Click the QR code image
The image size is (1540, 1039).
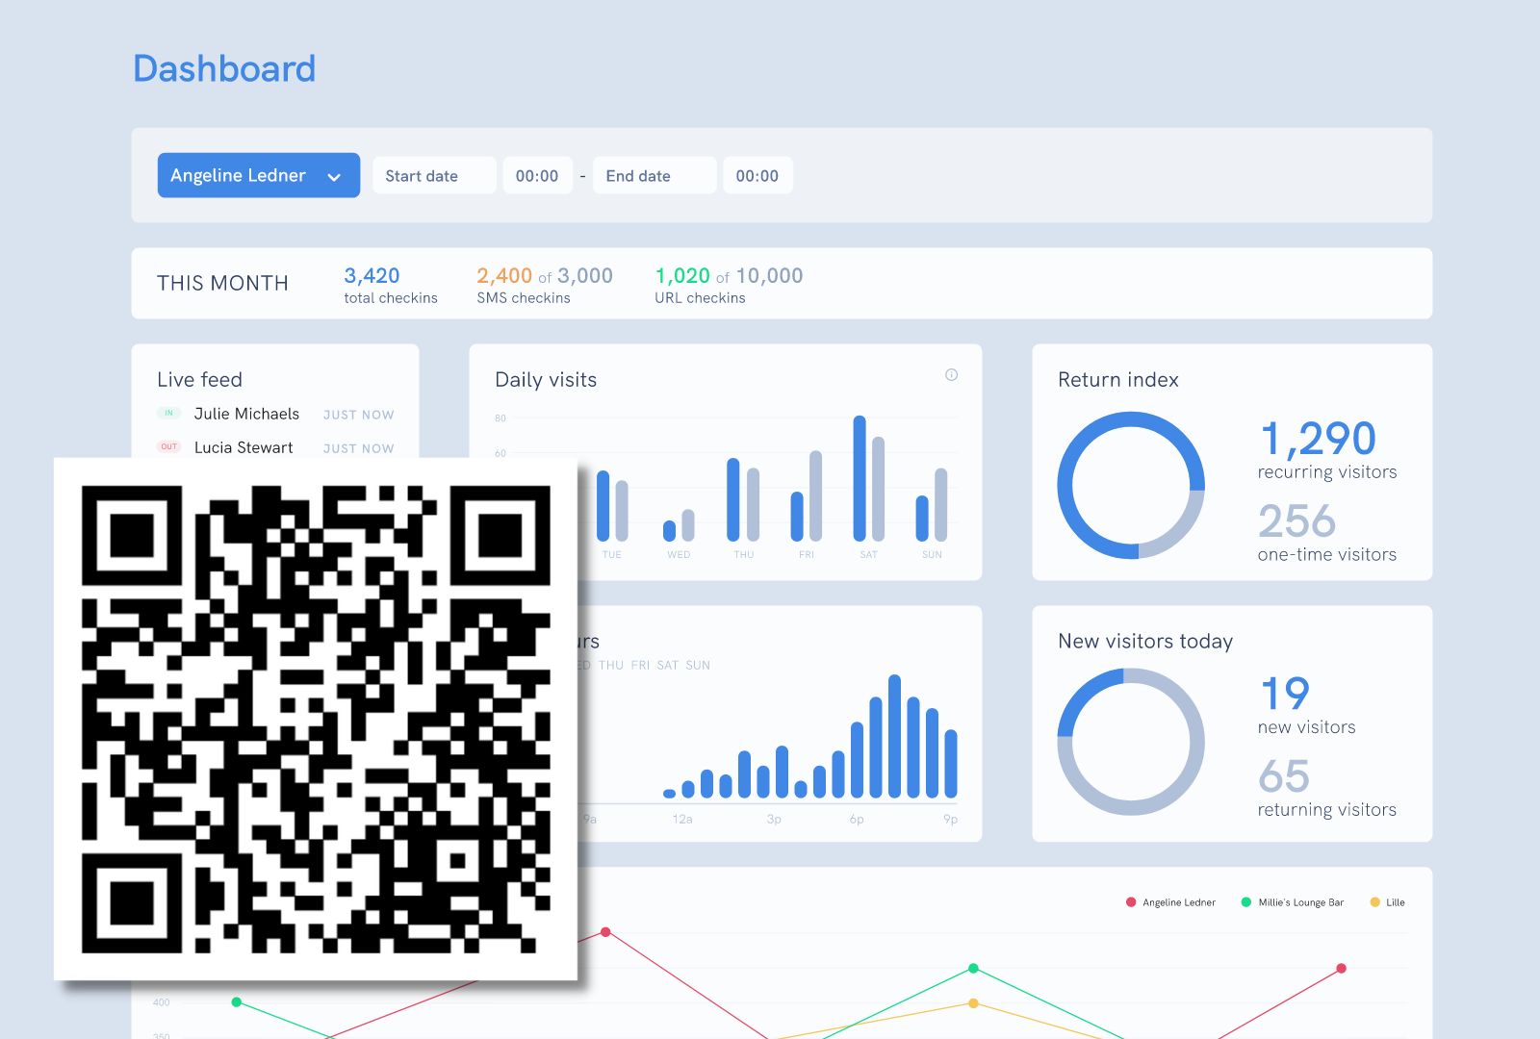coord(318,720)
